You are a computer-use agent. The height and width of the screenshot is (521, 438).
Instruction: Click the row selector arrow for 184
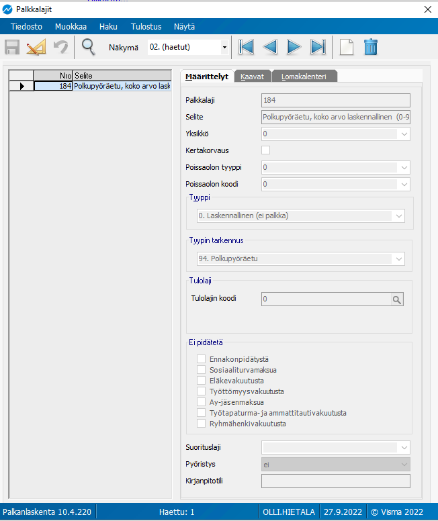coord(21,87)
